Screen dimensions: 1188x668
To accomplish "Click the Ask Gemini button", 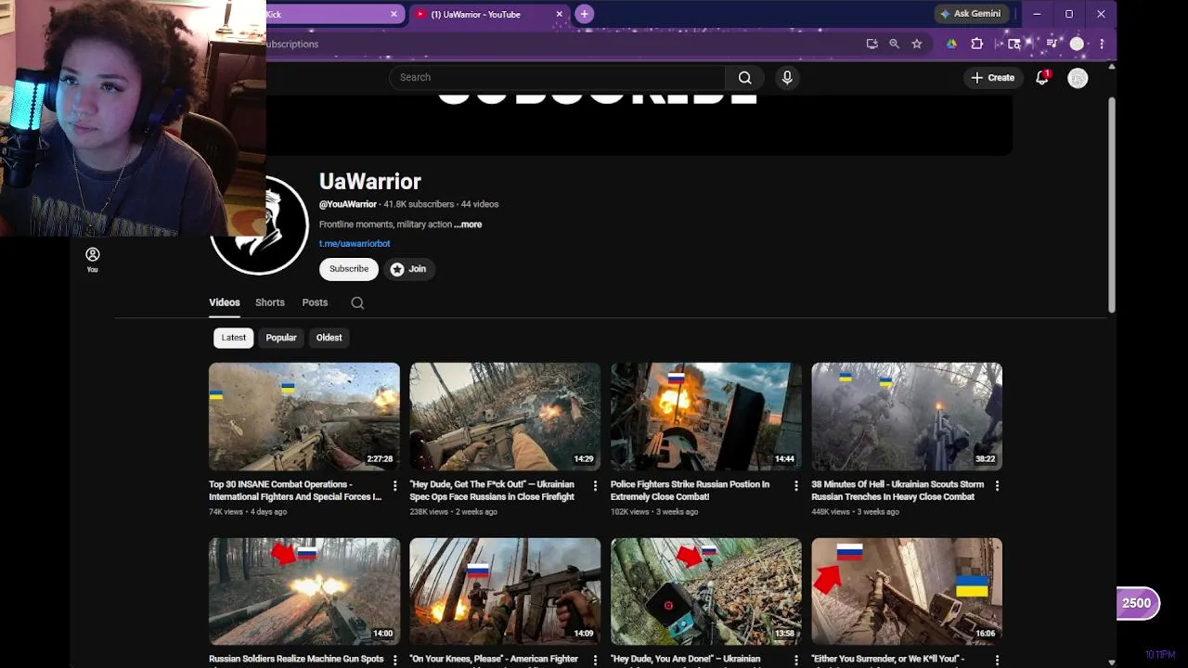I will (970, 14).
